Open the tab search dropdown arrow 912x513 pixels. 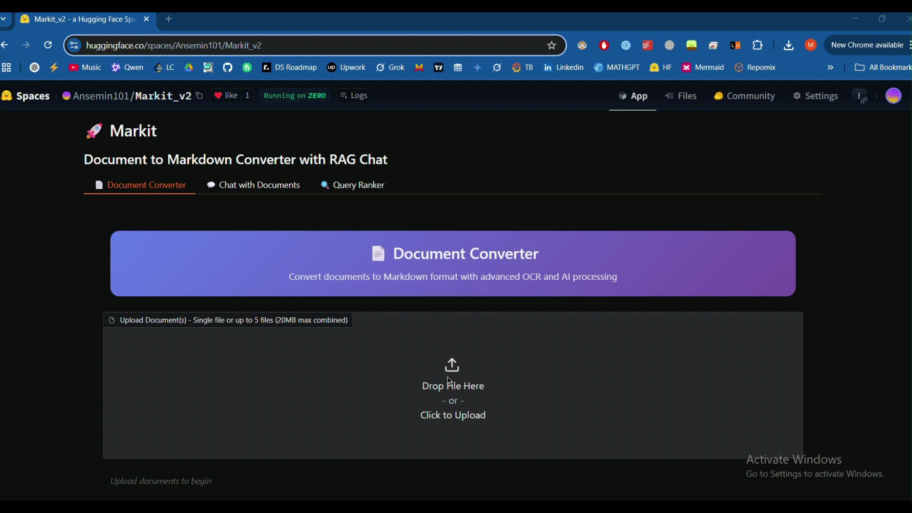pyautogui.click(x=3, y=19)
